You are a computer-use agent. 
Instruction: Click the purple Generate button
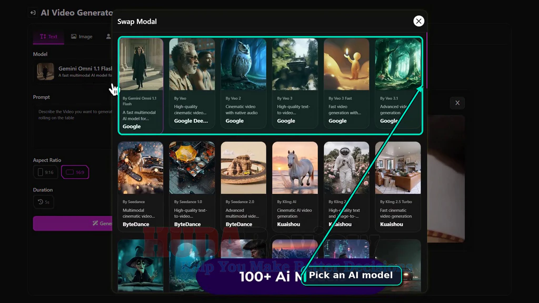pyautogui.click(x=73, y=223)
